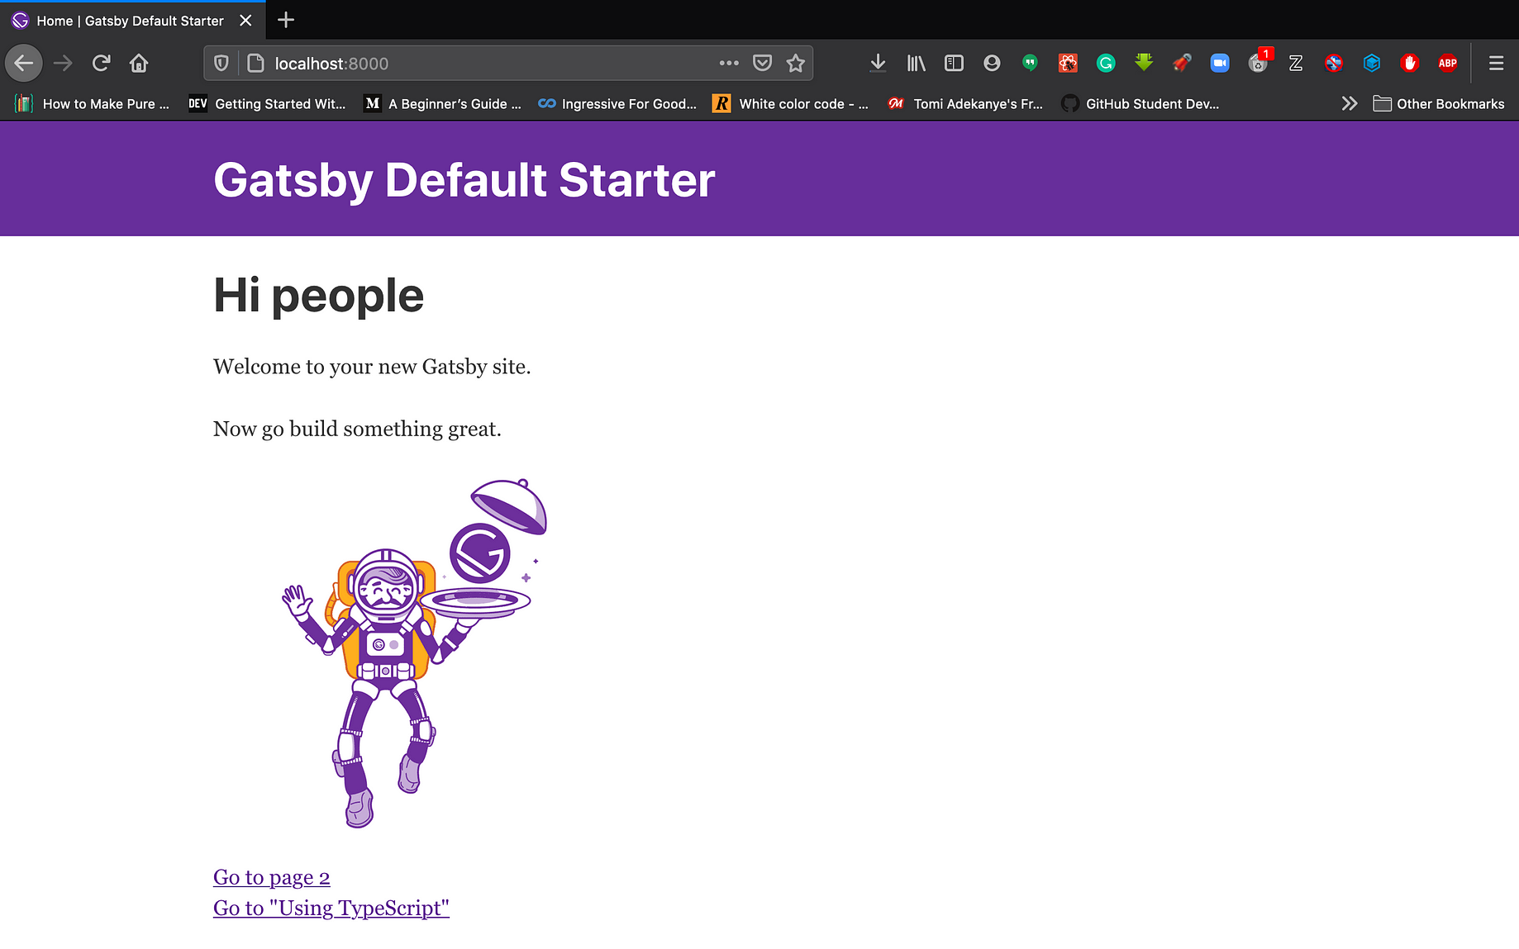Screen dimensions: 1519x949
Task: Click the forward navigation arrow
Action: (63, 63)
